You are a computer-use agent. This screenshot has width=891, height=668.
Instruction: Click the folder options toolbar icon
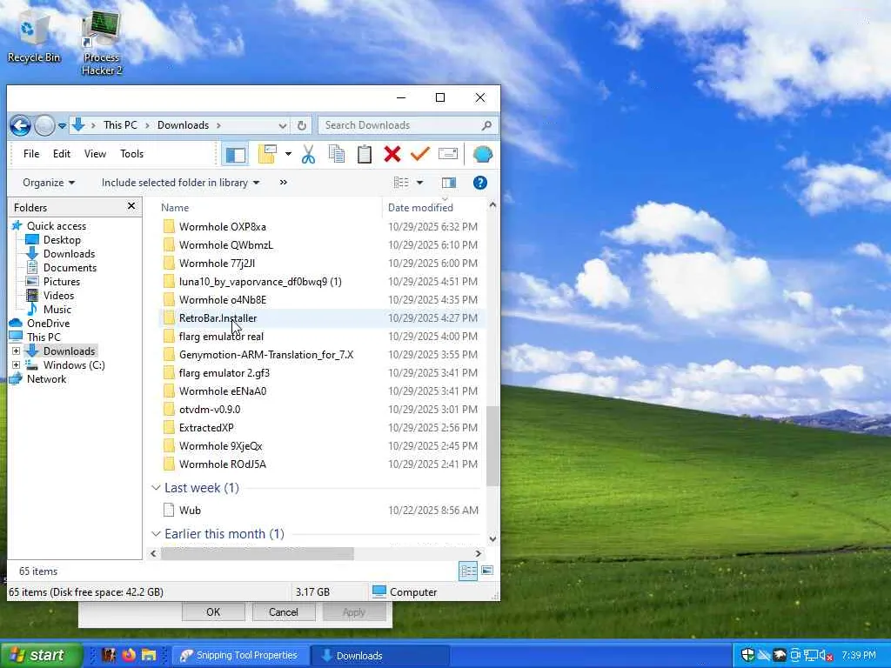(267, 154)
